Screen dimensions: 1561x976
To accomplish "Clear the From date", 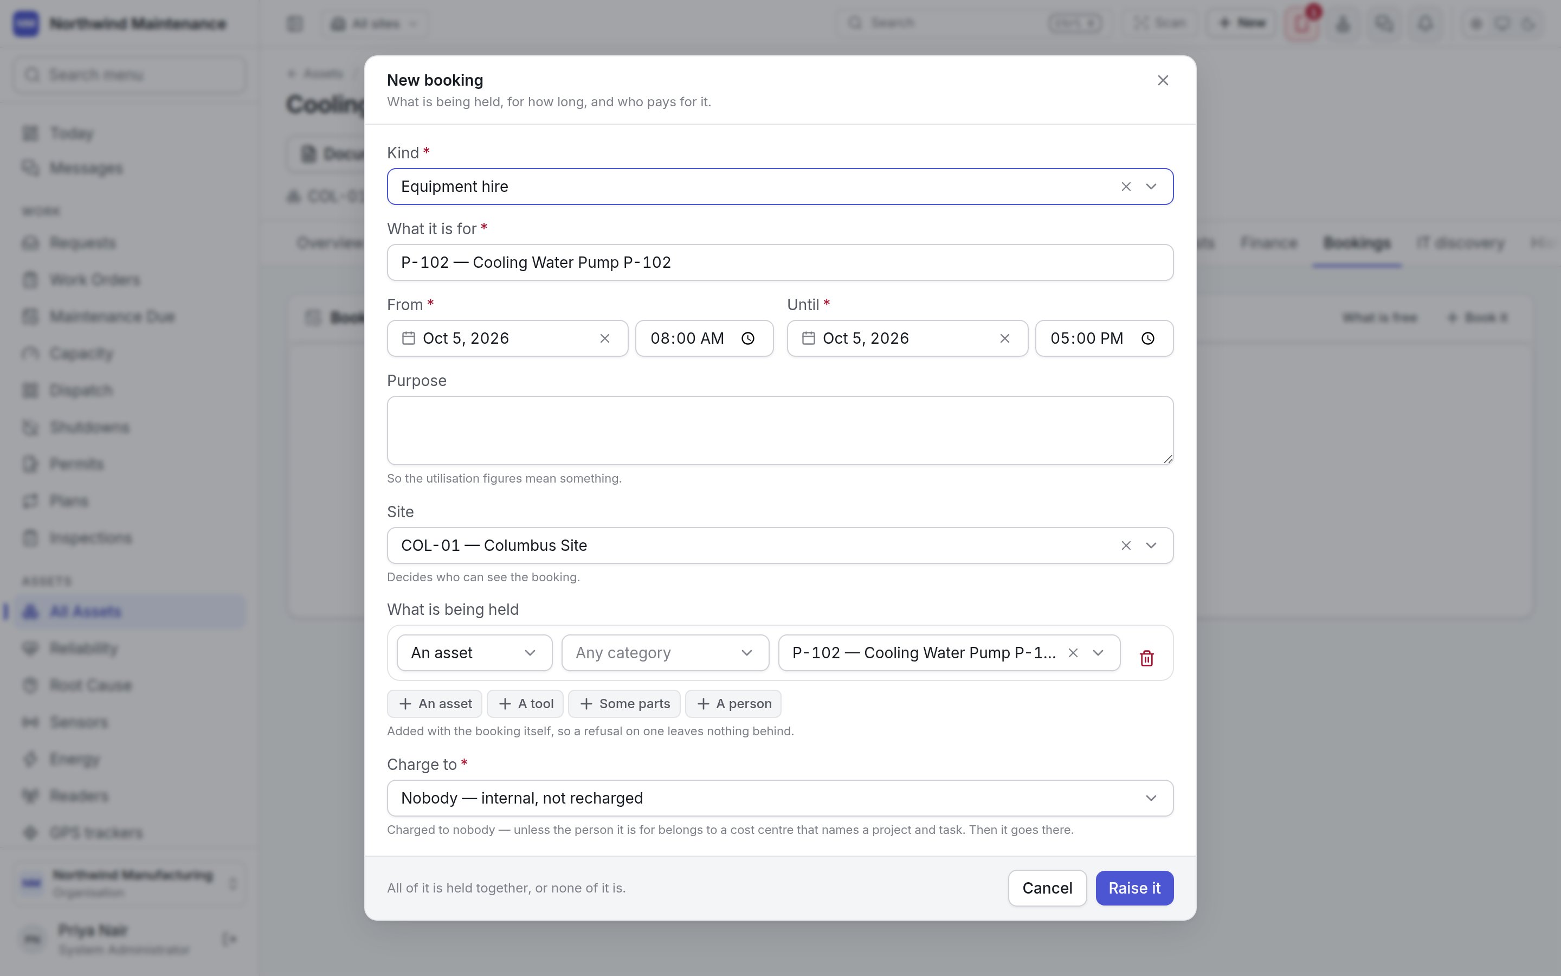I will 604,338.
